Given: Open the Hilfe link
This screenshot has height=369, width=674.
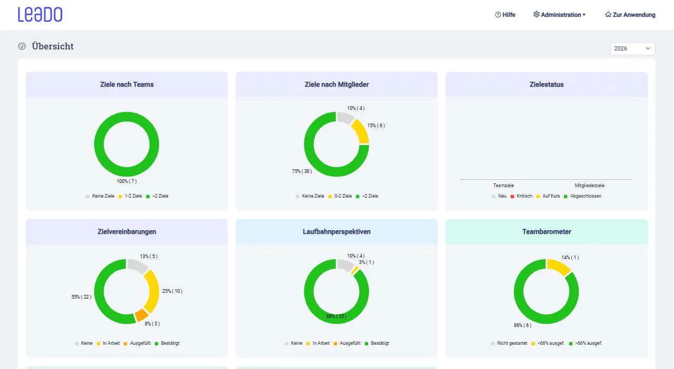Looking at the screenshot, I should (505, 15).
